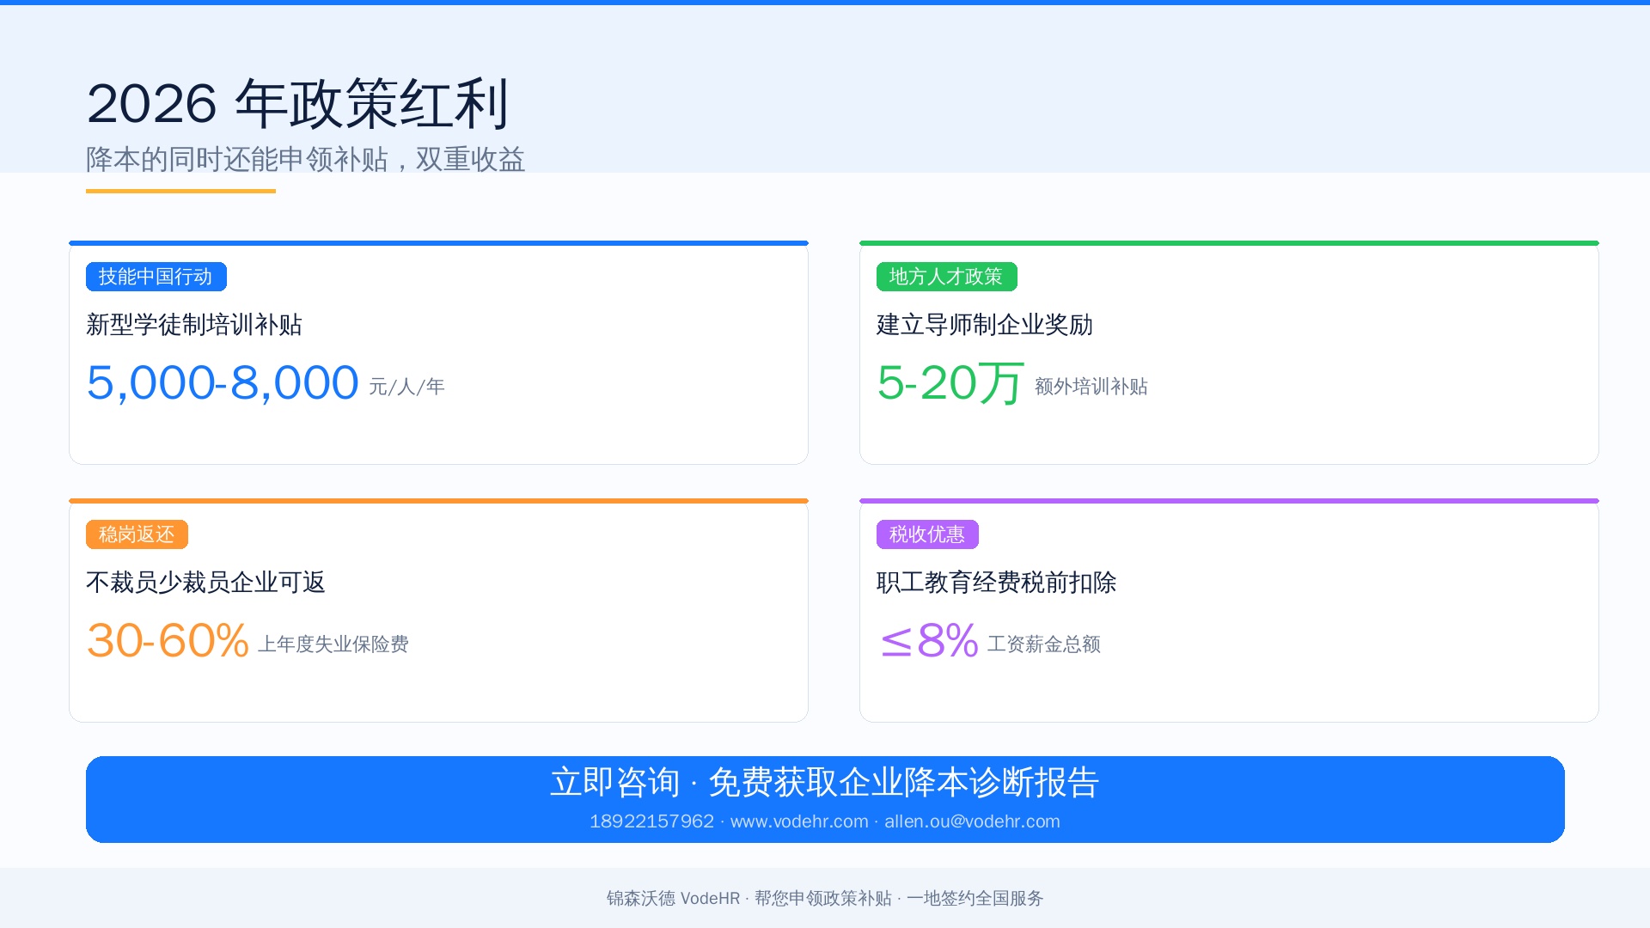Screen dimensions: 1650x928
Task: Click the orange 稳岗返还 tag
Action: click(137, 534)
